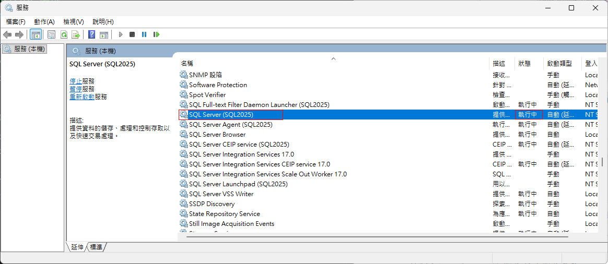The image size is (608, 264).
Task: Click the Export List toolbar icon
Action: tap(76, 35)
